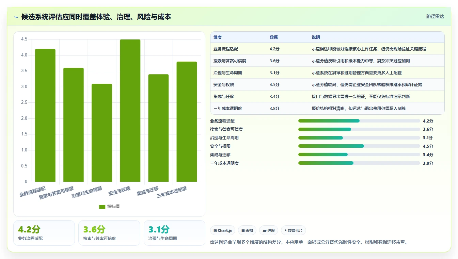The image size is (458, 259).
Task: Select the 4.2分 summary card for 业务流程适配
Action: pyautogui.click(x=44, y=233)
